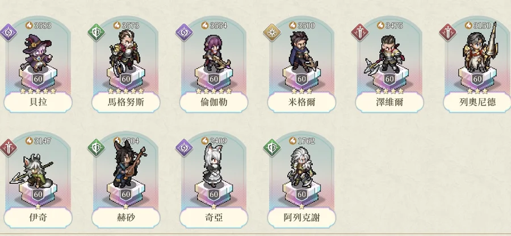
Task: Choose the lute player 赫砂 sprite
Action: click(128, 165)
